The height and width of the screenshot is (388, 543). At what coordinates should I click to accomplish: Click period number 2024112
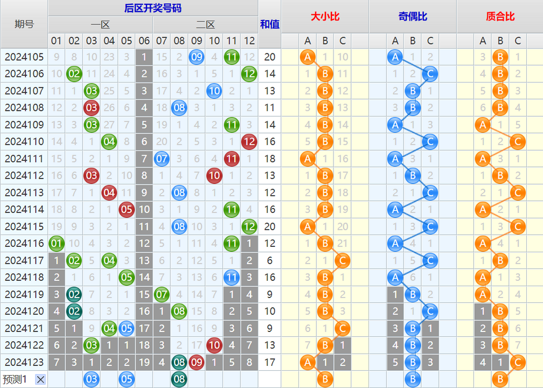[24, 176]
